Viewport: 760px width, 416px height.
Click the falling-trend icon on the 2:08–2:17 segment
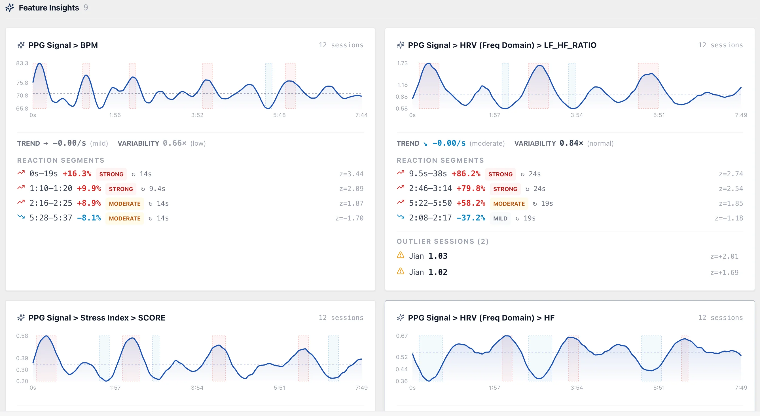pos(400,217)
